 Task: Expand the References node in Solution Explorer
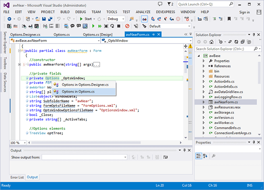(204, 66)
